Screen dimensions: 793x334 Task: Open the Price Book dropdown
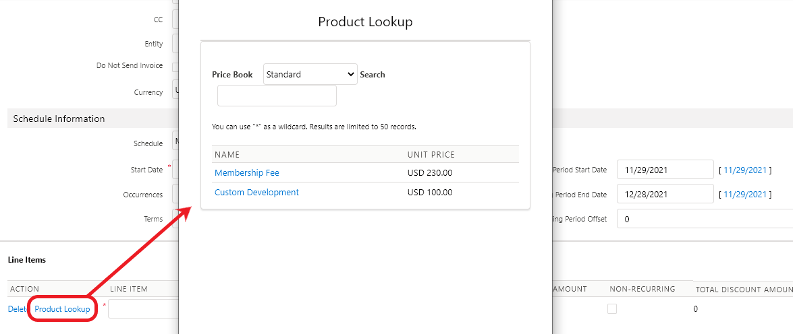[310, 74]
